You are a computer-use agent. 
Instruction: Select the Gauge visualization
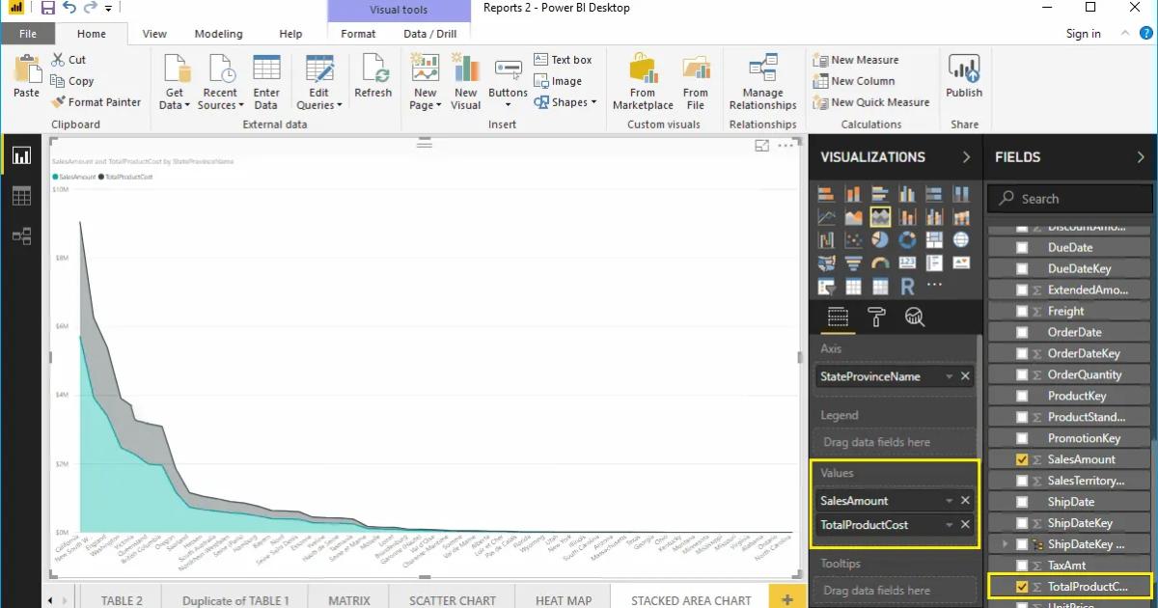880,263
